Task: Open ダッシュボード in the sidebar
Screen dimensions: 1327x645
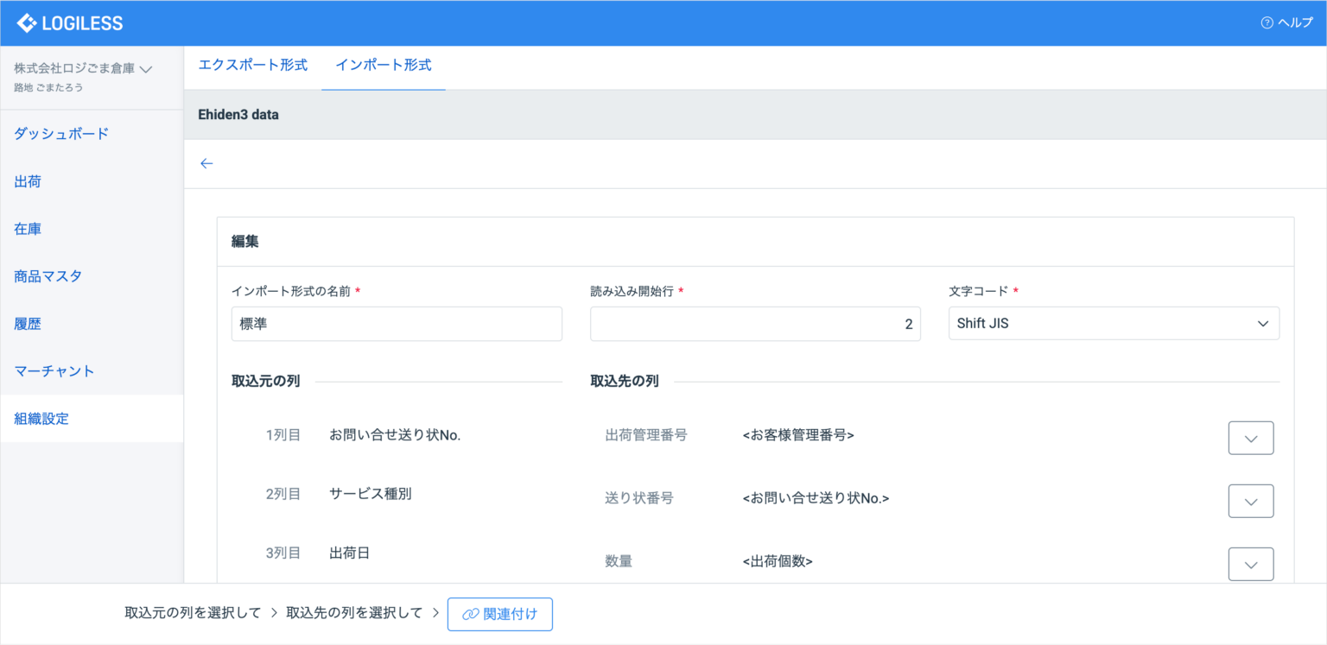Action: point(61,134)
